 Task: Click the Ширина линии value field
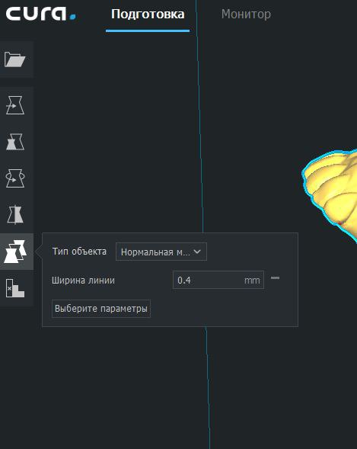pos(218,280)
